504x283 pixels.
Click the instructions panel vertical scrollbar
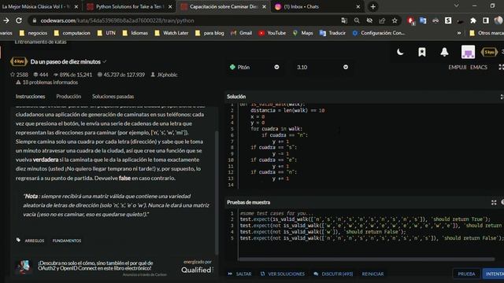217,193
